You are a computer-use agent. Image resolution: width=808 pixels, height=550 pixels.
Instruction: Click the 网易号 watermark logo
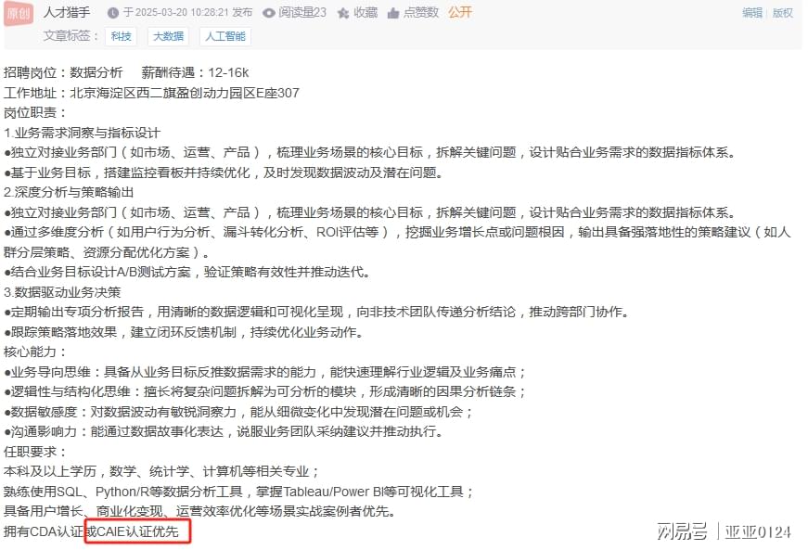tap(682, 531)
